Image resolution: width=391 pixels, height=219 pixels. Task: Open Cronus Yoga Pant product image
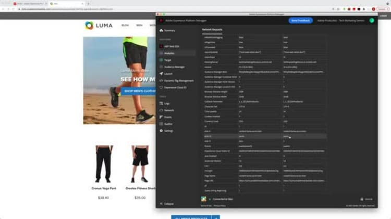[x=104, y=164]
